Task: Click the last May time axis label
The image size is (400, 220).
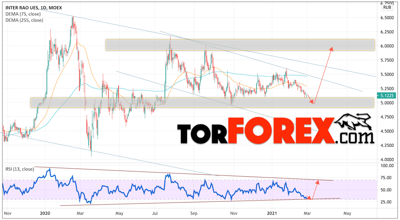Action: click(x=347, y=213)
